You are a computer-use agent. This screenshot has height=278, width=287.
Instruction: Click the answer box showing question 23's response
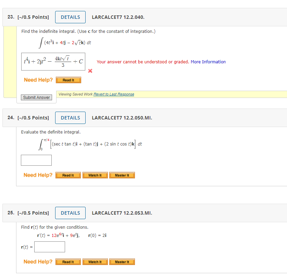53,62
